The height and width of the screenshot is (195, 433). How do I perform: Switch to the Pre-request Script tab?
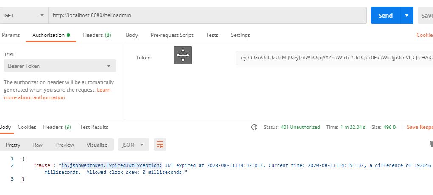172,35
